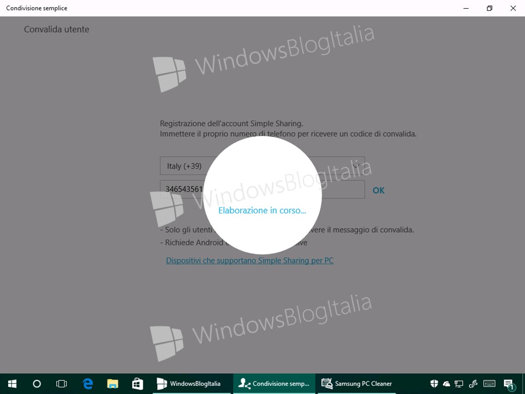The image size is (525, 394).
Task: Show the touch keyboard
Action: click(x=489, y=384)
